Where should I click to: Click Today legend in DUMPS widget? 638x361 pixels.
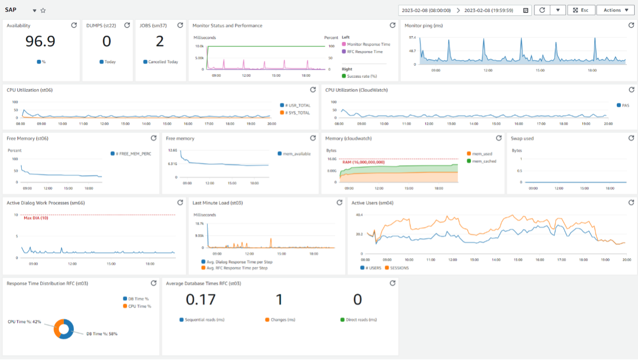(x=107, y=62)
